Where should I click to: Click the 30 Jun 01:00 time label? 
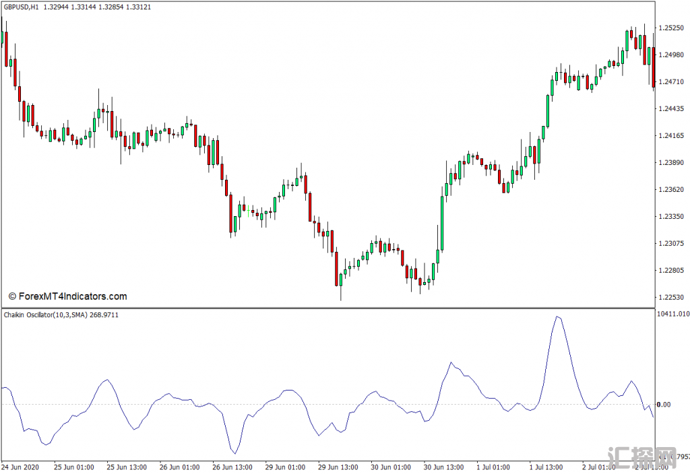pos(391,467)
